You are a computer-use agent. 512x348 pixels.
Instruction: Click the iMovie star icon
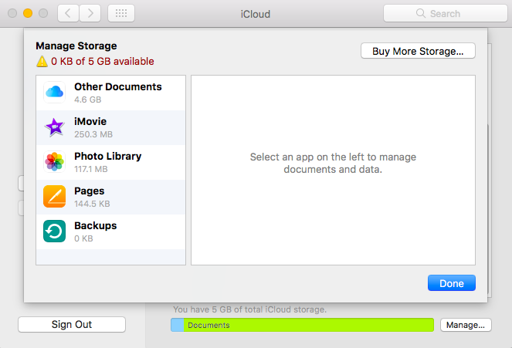(x=55, y=127)
